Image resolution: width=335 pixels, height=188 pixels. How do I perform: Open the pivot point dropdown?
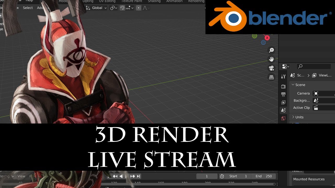pos(114,8)
